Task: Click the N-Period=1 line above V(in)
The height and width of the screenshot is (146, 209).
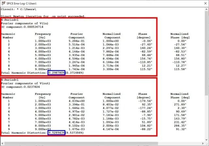Action: [10, 20]
